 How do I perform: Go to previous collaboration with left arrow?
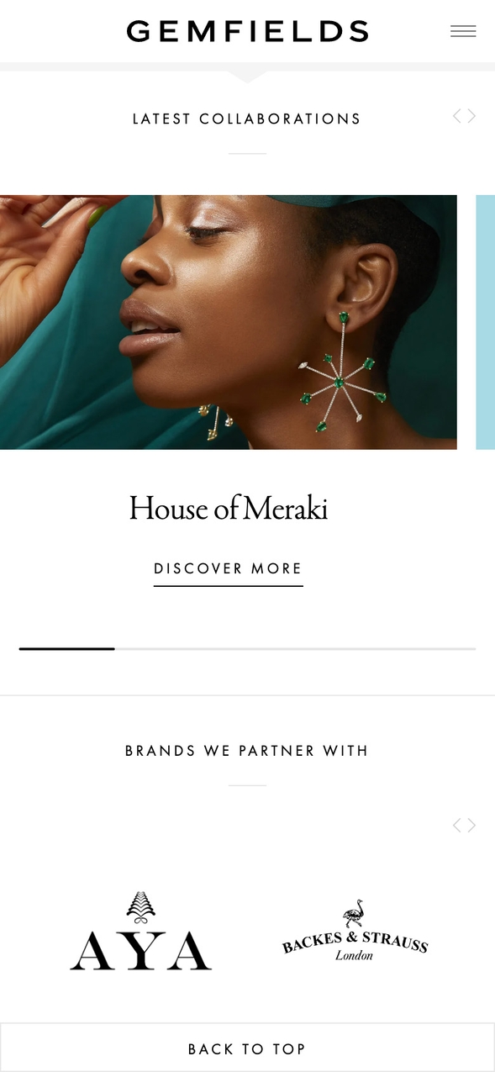pos(457,116)
